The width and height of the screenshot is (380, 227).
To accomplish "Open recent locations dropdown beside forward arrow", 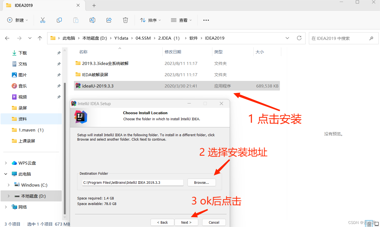I will coord(30,38).
